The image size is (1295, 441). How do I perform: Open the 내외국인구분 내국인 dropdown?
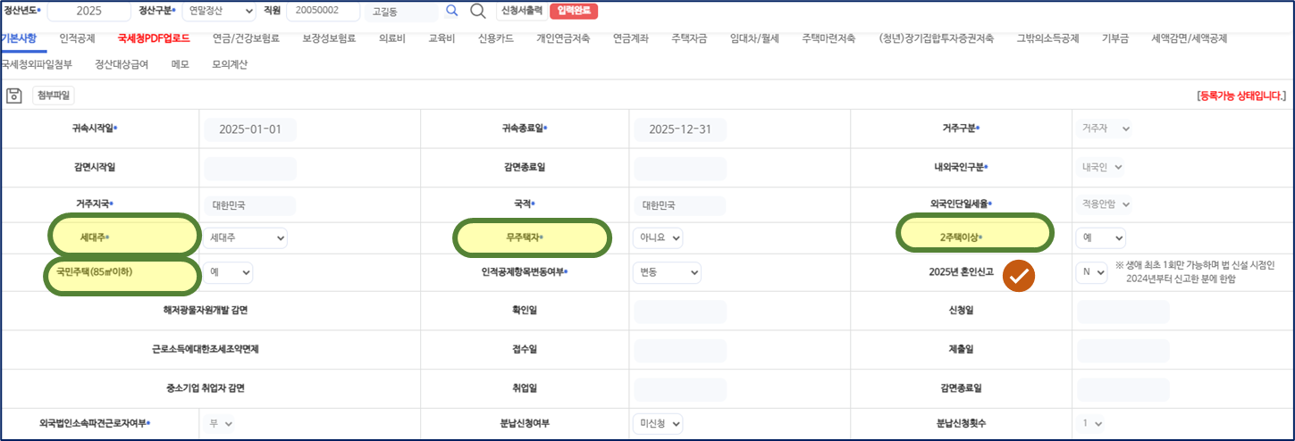[1100, 167]
